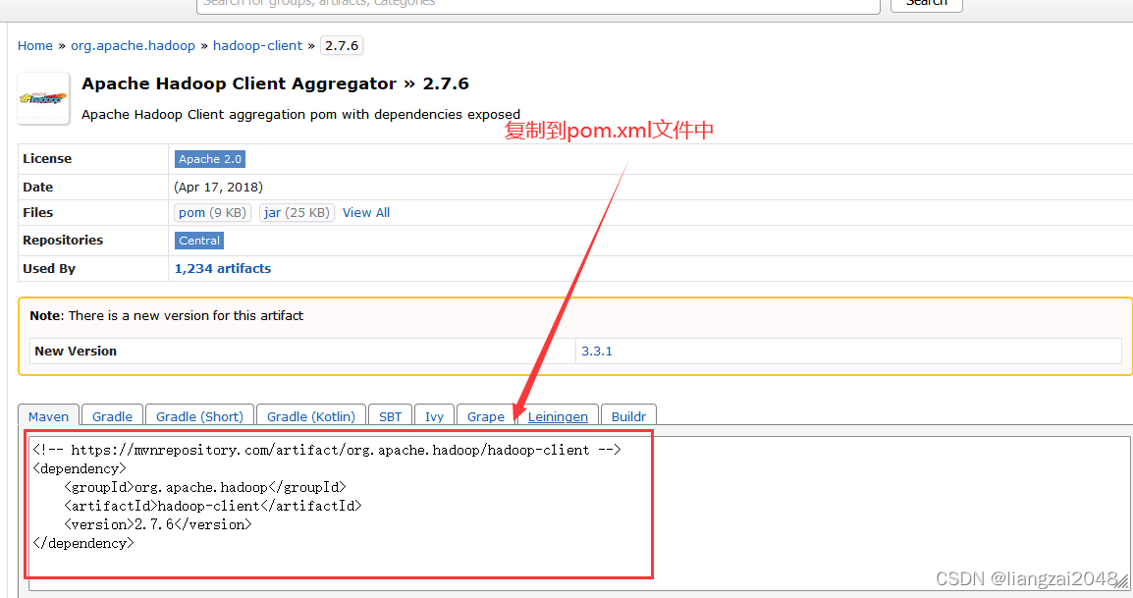Select the Maven tab
1133x598 pixels.
[x=48, y=415]
